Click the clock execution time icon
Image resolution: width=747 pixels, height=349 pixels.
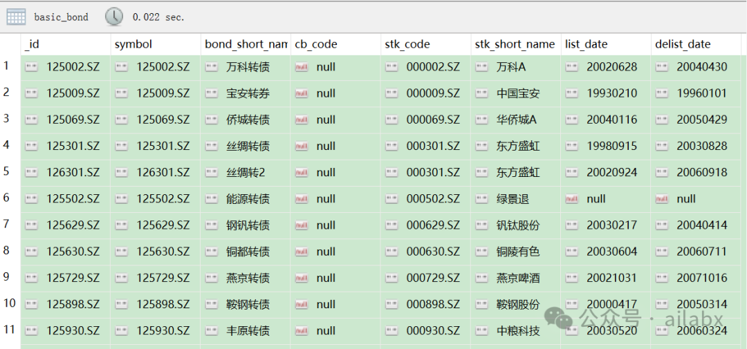pos(114,17)
